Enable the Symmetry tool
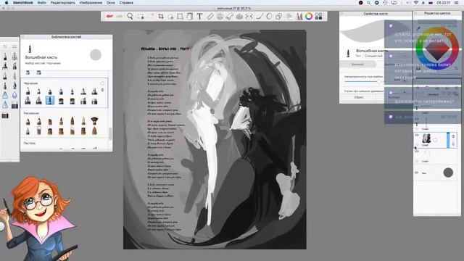Screen dimensions: 464x261 coord(249,17)
